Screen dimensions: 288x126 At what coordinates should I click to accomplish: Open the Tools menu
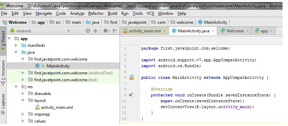click(137, 13)
